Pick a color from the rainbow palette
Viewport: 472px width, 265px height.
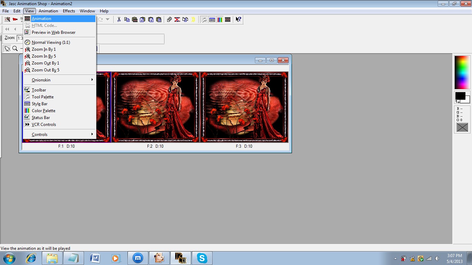click(x=462, y=72)
